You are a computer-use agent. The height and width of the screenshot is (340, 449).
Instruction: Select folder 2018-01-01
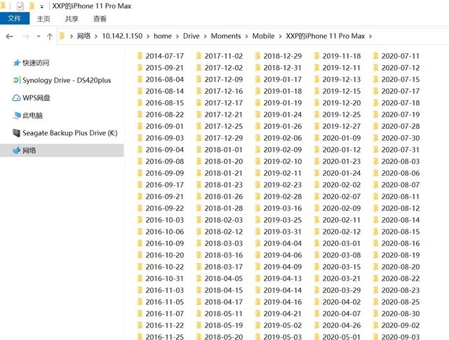(224, 150)
